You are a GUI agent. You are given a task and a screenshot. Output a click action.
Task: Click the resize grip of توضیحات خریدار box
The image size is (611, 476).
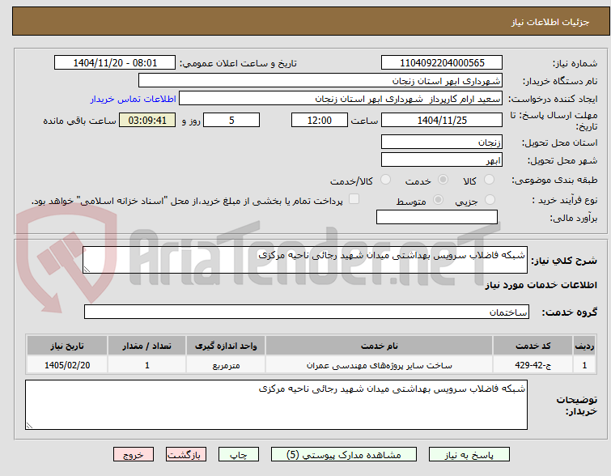[29, 426]
